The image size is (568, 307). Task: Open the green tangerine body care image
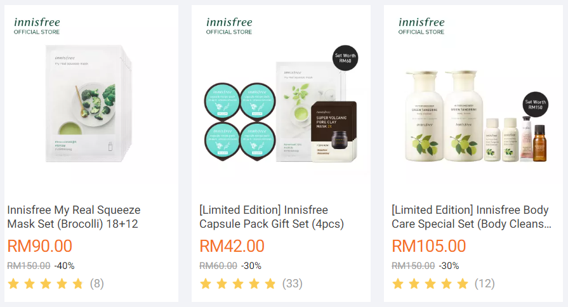click(475, 116)
